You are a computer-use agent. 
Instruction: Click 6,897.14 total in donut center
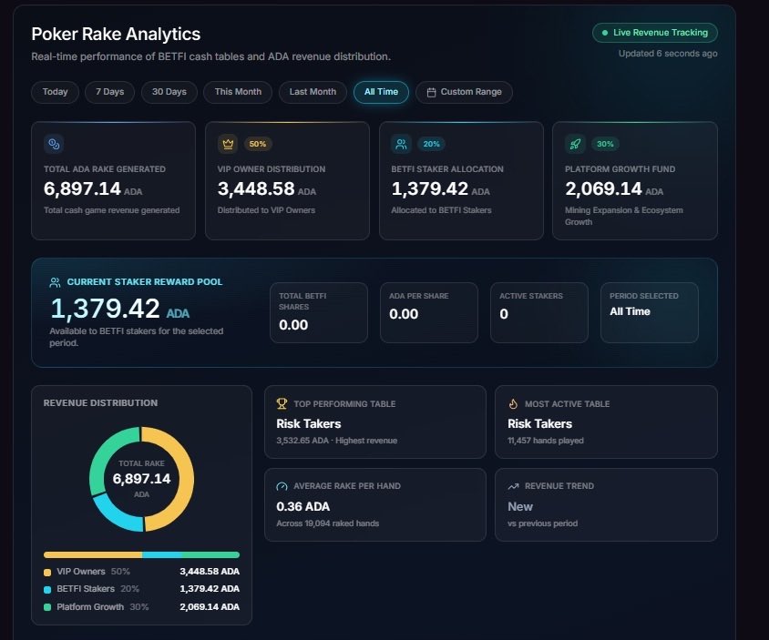click(142, 479)
